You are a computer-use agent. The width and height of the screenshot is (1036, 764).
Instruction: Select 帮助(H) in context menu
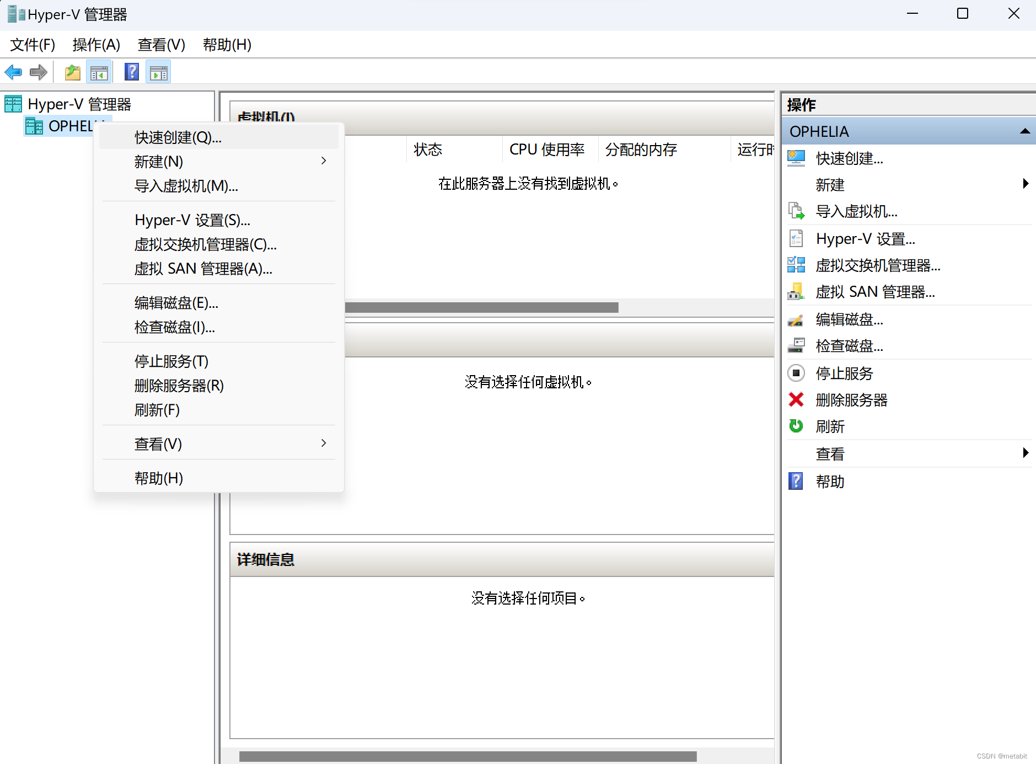(x=219, y=478)
